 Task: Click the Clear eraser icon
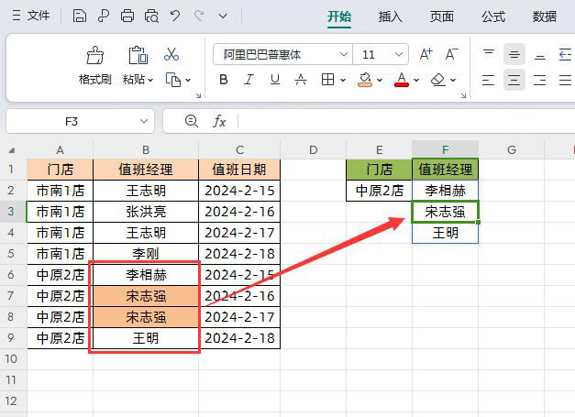click(437, 80)
